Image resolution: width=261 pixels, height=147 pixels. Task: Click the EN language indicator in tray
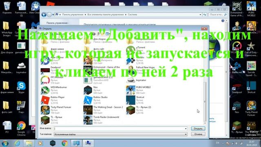217,143
